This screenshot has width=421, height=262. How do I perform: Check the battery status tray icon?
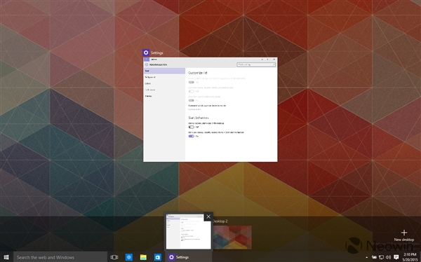(x=374, y=257)
